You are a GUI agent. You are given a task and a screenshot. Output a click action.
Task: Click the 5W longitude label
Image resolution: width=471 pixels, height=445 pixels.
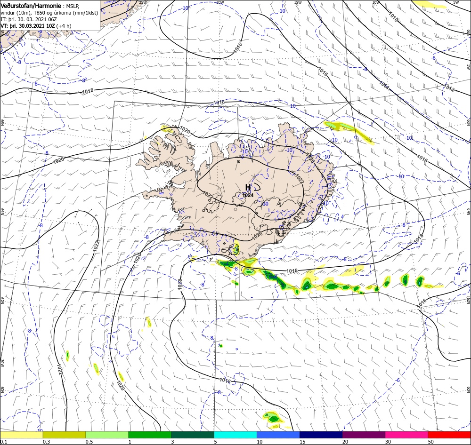tap(456, 2)
